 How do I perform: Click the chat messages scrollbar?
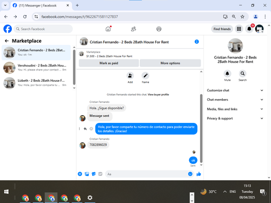pos(201,128)
